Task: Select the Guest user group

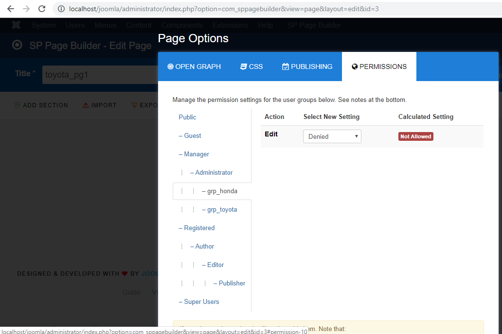Action: pyautogui.click(x=192, y=135)
